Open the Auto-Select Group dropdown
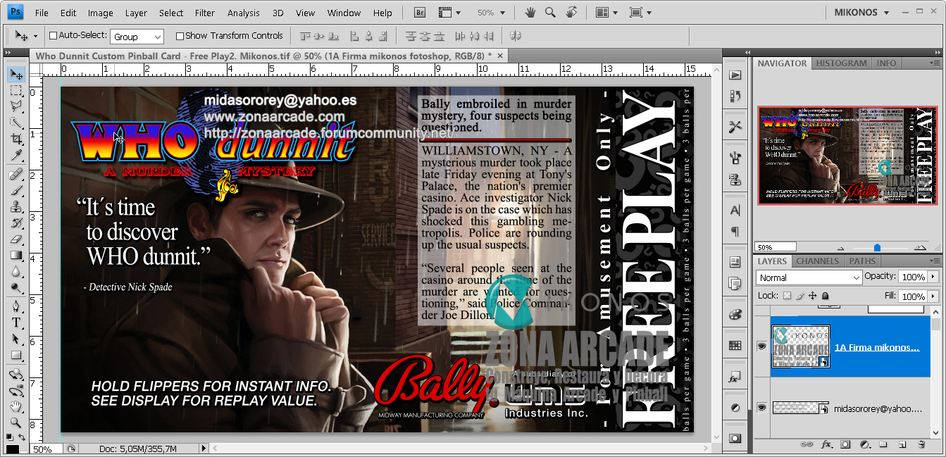Screen dimensions: 946x457 coord(137,37)
